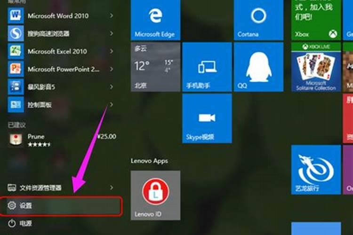The image size is (353, 235).
Task: Click the Prune ¥25.00 price
Action: 107,136
